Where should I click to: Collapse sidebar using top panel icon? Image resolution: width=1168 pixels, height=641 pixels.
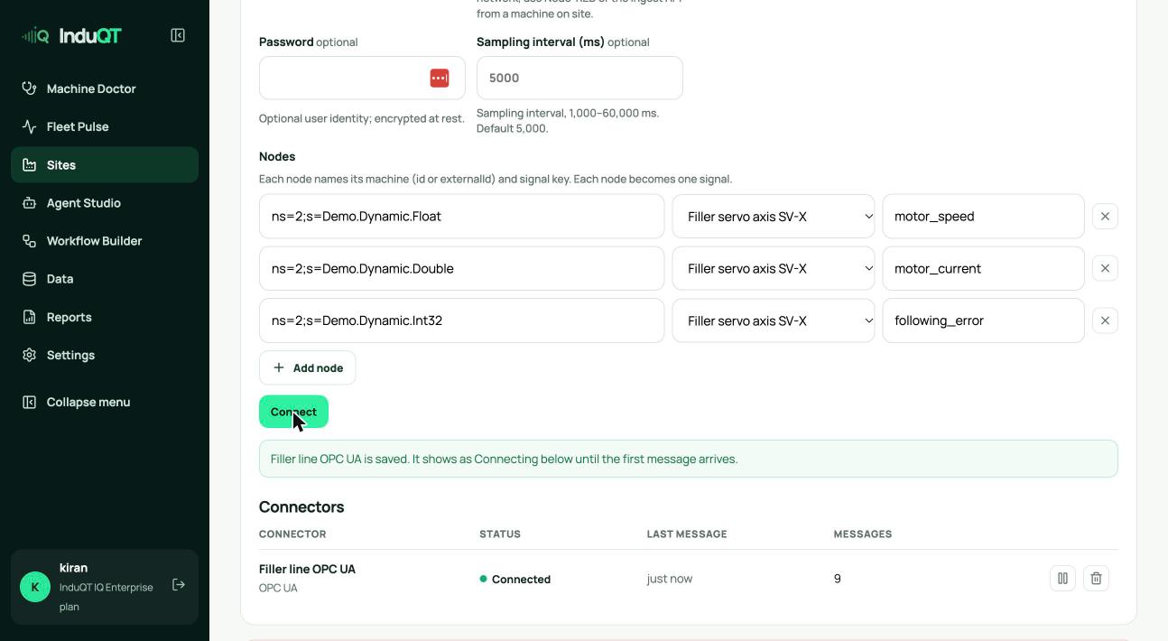point(178,35)
